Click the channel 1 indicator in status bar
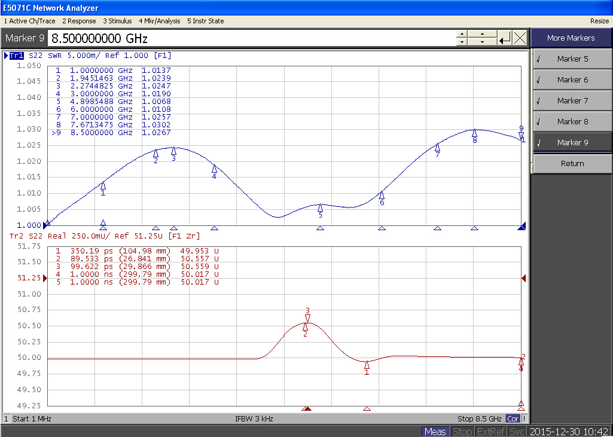Viewport: 613px width, 437px height. (x=6, y=418)
